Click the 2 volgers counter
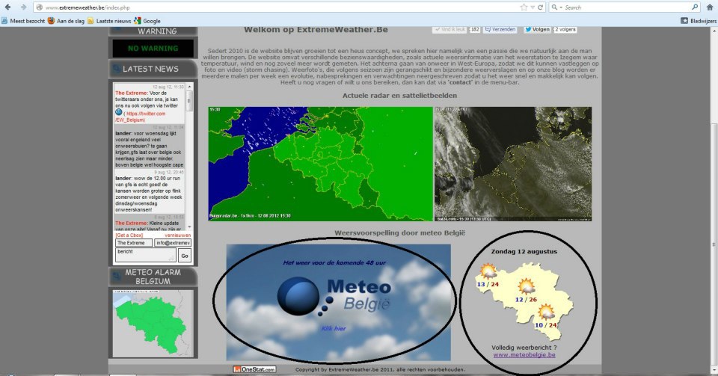 pos(565,29)
